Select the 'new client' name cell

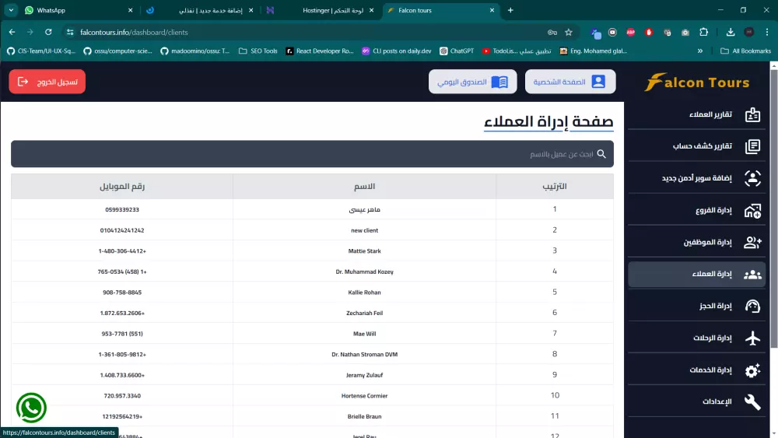[364, 230]
